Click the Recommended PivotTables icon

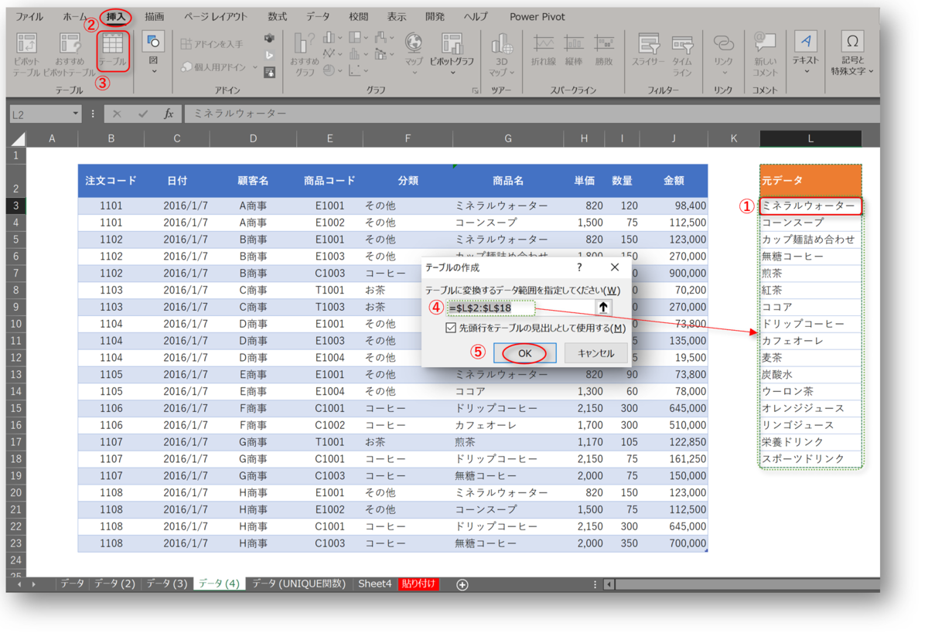[x=70, y=43]
